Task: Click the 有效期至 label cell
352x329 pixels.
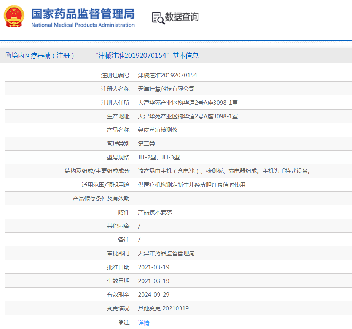Action: pyautogui.click(x=69, y=294)
